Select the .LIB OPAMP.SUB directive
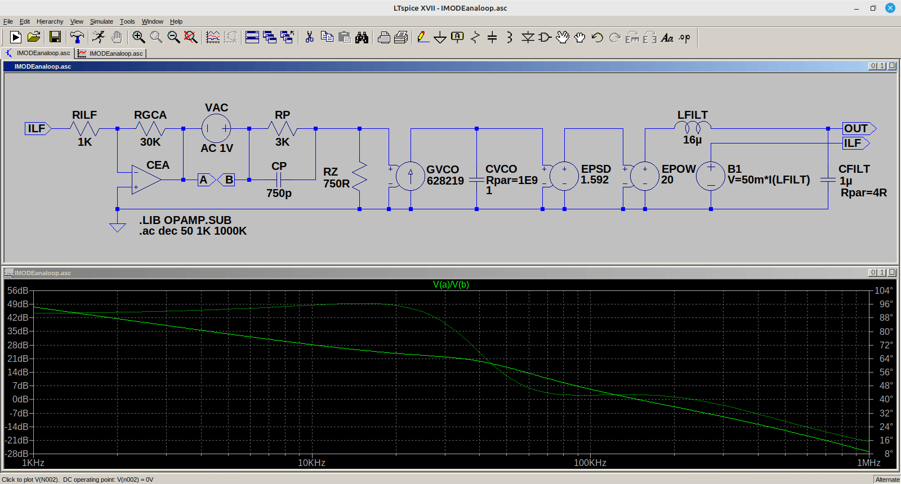 pos(185,220)
